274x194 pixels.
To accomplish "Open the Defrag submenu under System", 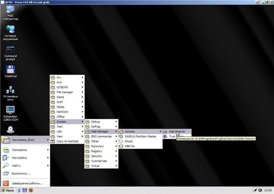I will point(101,127).
